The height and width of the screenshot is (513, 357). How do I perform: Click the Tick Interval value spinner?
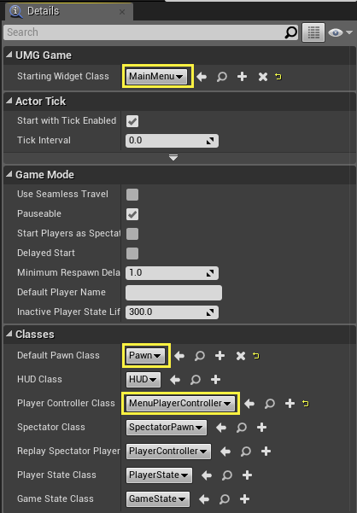172,141
